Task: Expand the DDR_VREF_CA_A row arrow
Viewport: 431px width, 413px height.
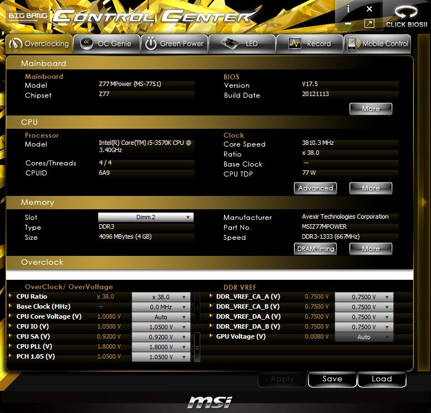Action: tap(211, 296)
